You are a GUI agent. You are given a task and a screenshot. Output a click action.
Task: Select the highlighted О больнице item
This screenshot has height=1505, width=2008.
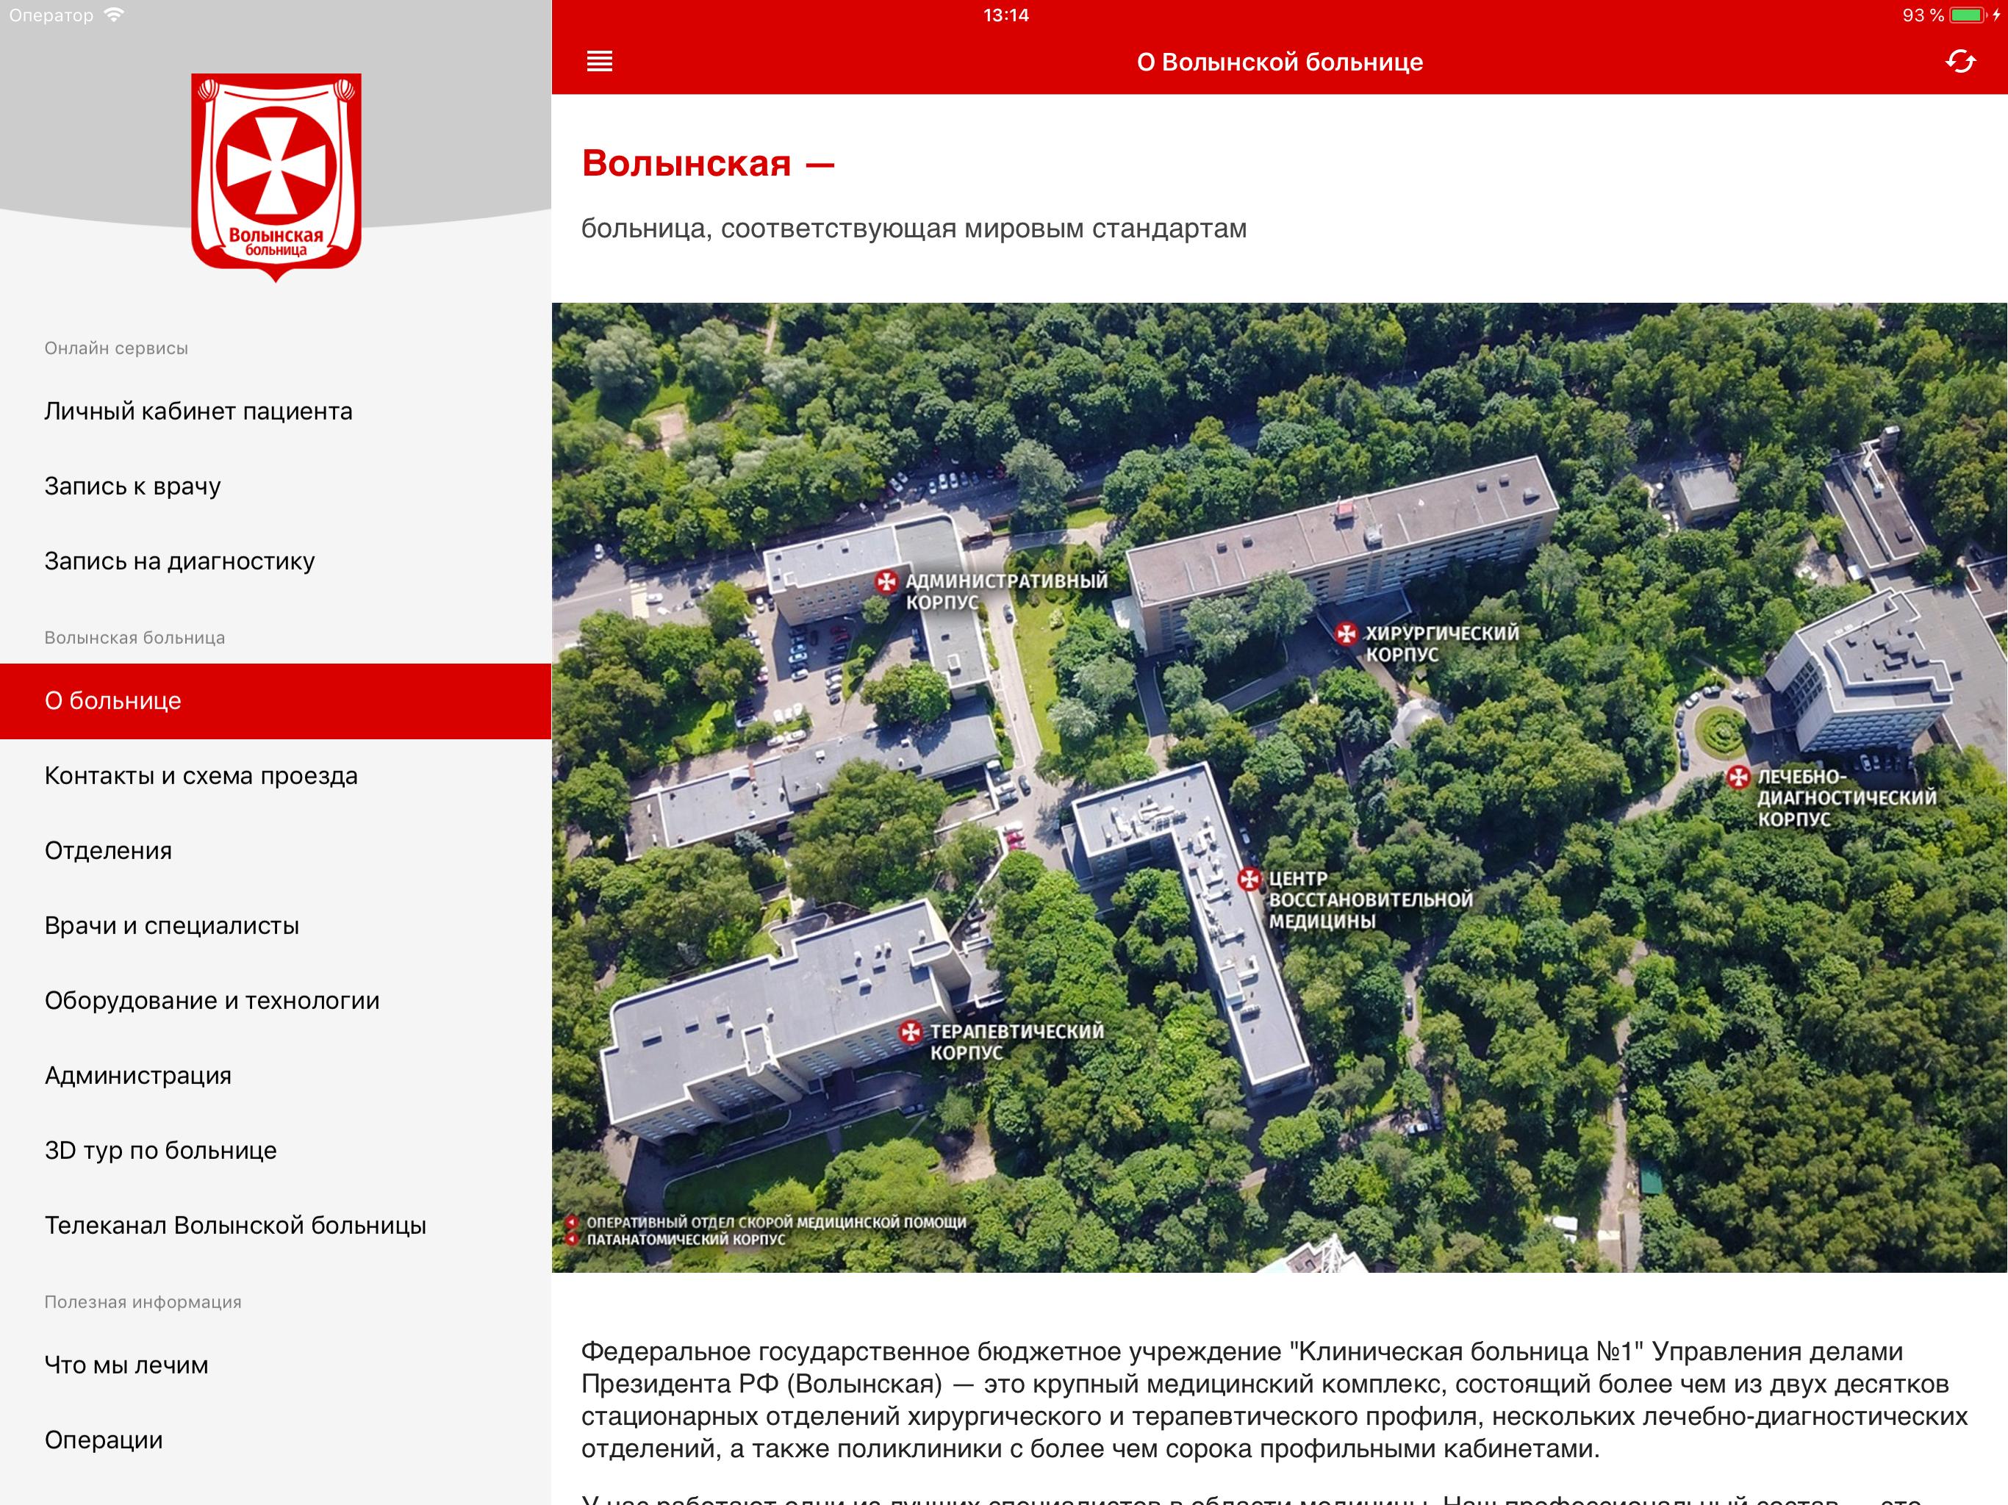pyautogui.click(x=275, y=701)
